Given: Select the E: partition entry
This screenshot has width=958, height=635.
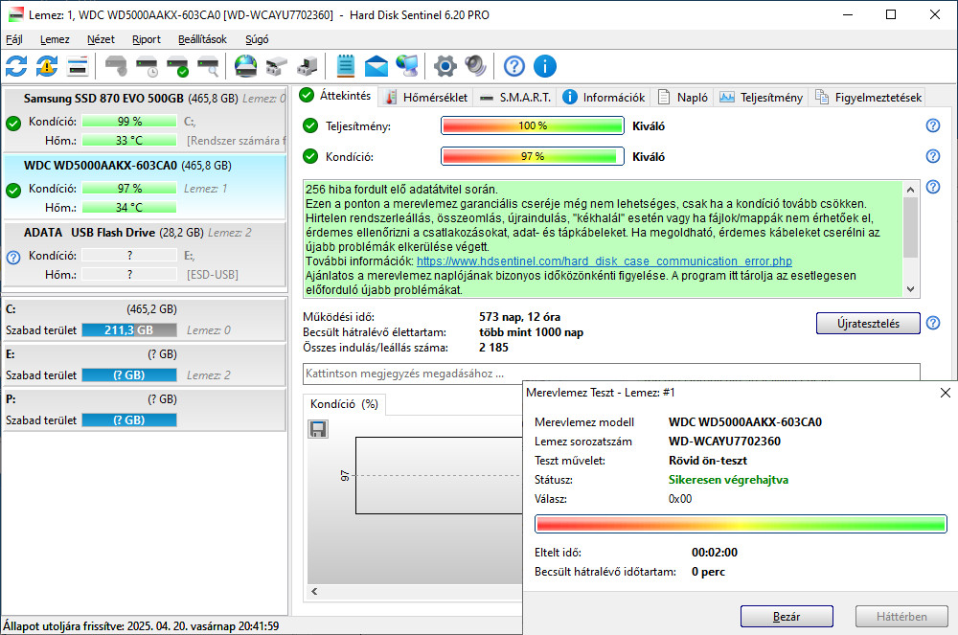Looking at the screenshot, I should 145,365.
